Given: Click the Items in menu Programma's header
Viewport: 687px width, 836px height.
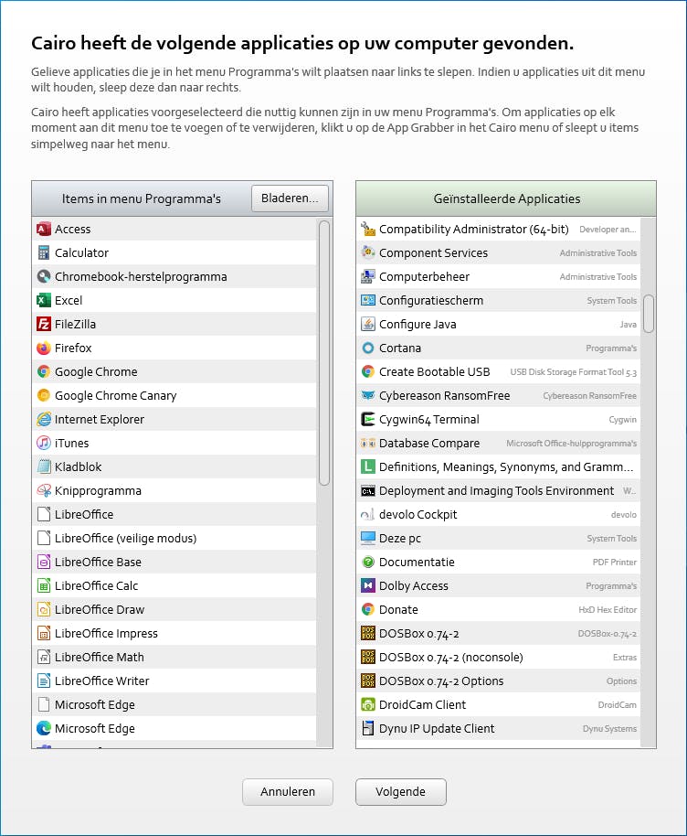Looking at the screenshot, I should 141,198.
